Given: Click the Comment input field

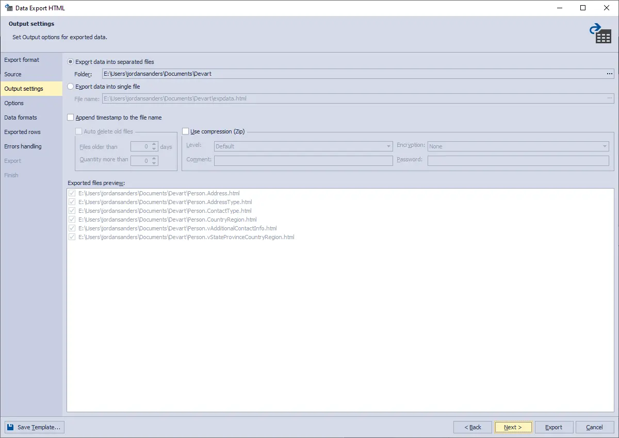Looking at the screenshot, I should point(303,160).
